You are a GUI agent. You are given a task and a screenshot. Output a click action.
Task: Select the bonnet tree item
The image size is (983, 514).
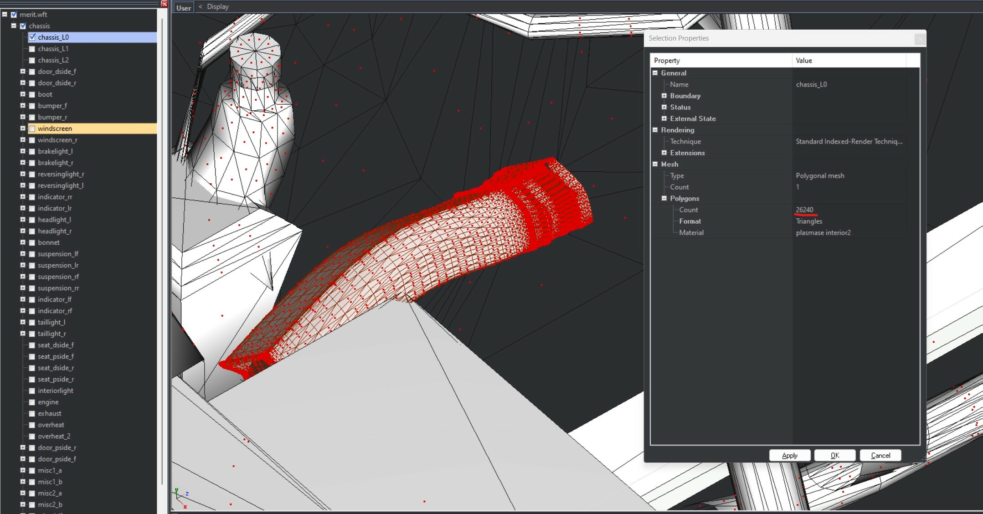click(49, 242)
